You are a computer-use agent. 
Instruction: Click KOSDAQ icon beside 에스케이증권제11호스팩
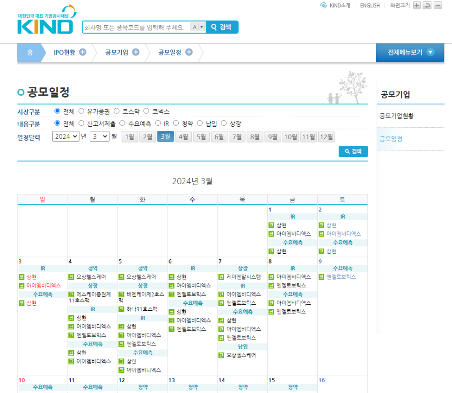point(71,294)
